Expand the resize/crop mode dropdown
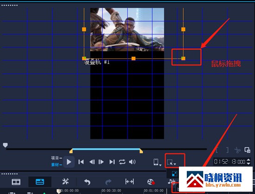 (172, 162)
